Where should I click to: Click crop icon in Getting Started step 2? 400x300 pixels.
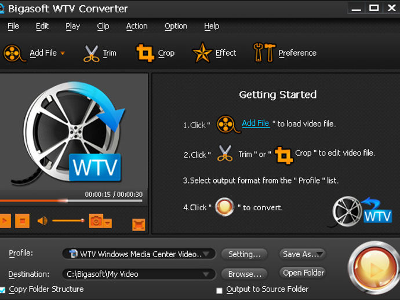tap(283, 155)
